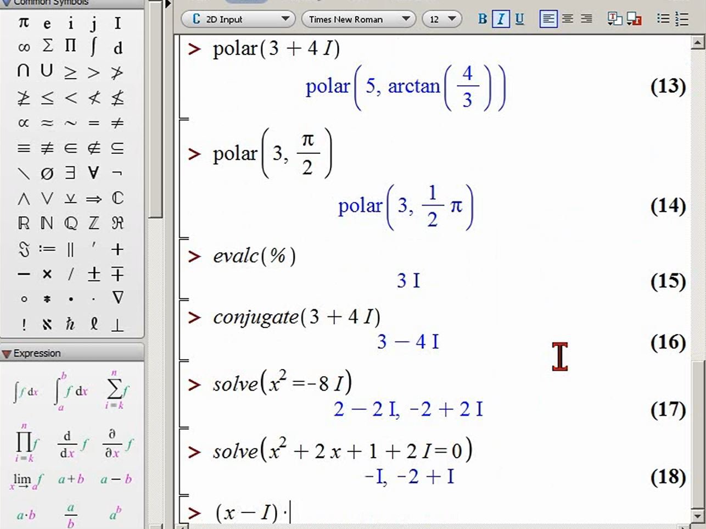Insert the fraction a over b template

coord(71,515)
